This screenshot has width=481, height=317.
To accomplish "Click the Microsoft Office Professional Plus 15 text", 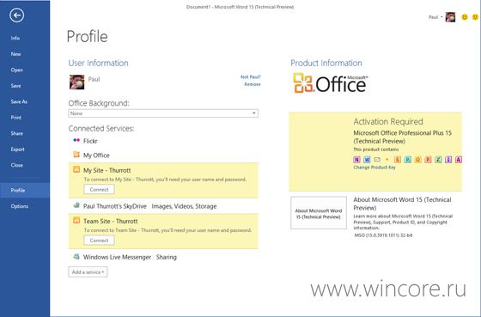I will coord(402,133).
